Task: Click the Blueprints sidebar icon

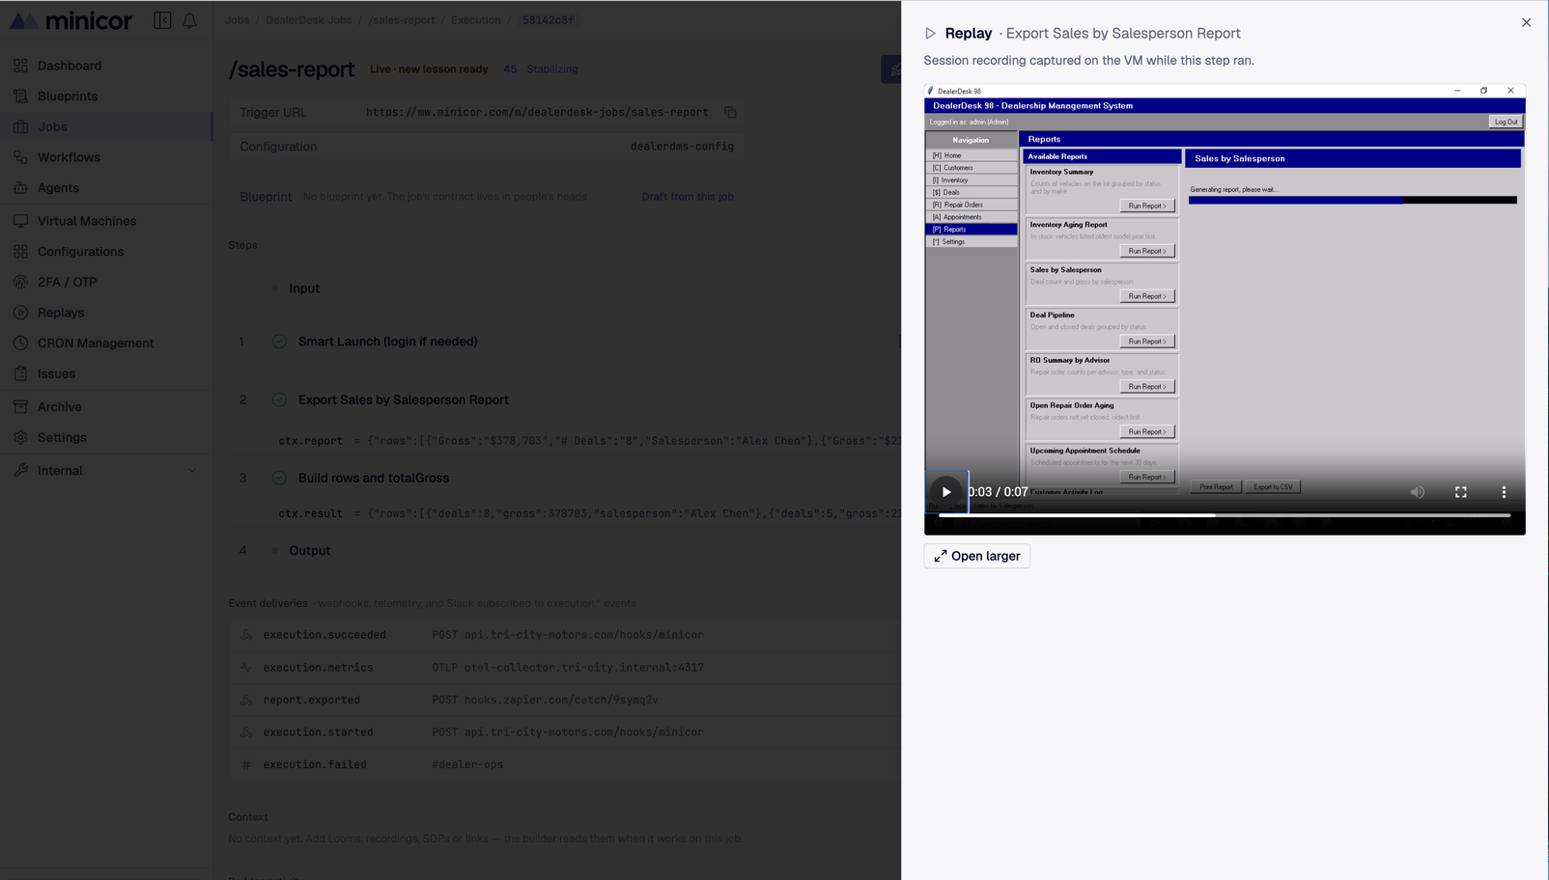Action: [21, 96]
